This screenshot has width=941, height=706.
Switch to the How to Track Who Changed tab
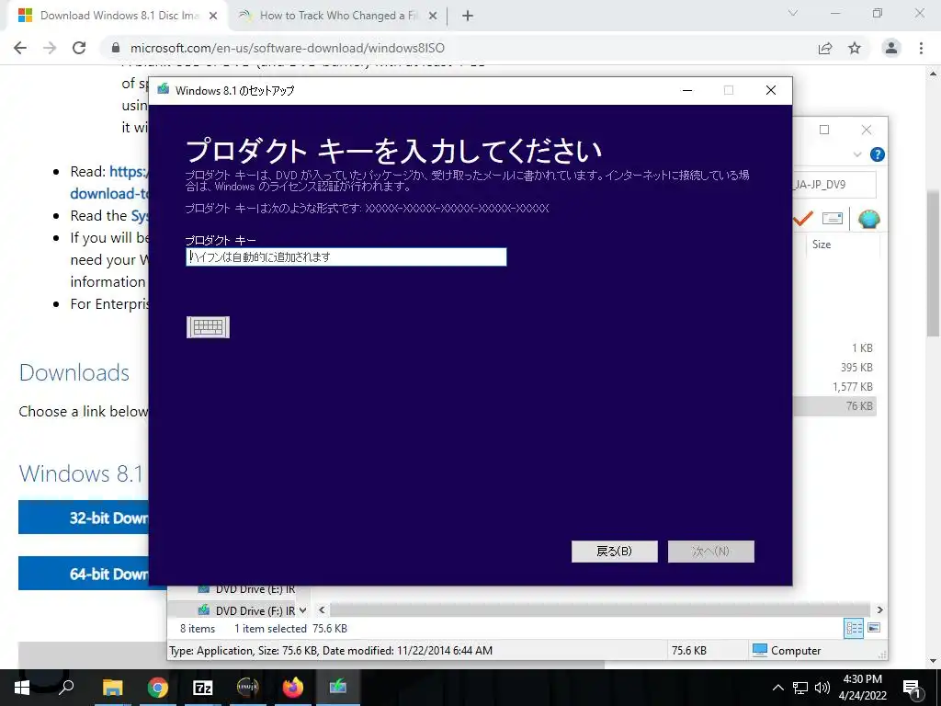coord(338,16)
